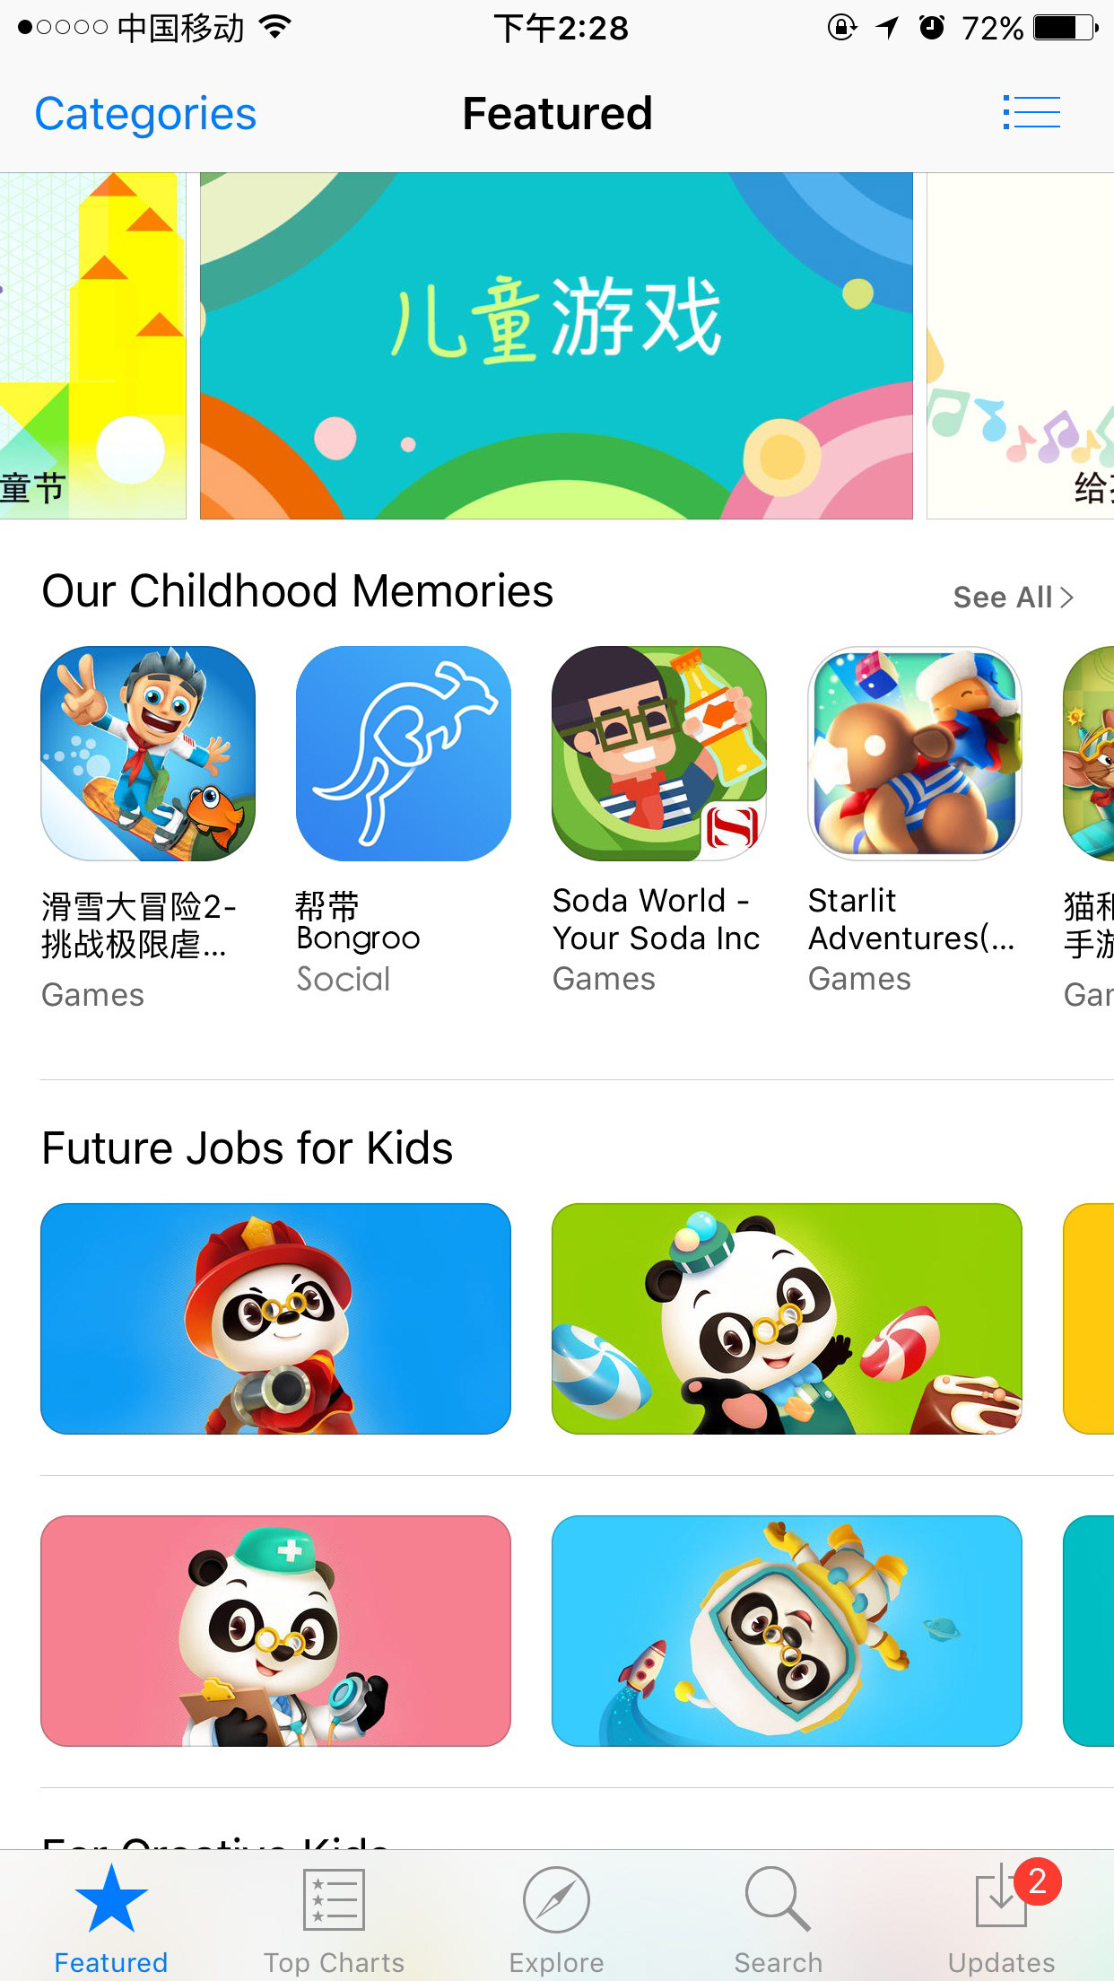Expand See All for Childhood Memories

(x=1013, y=597)
